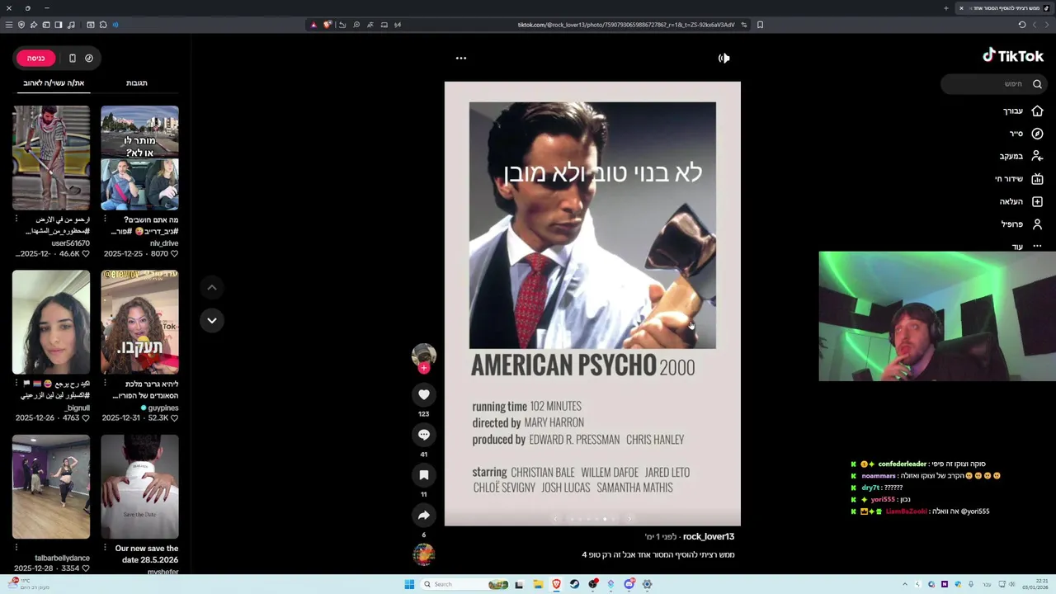Screen dimensions: 1056x594
Task: Open the _bignull video thumbnail
Action: (x=51, y=322)
